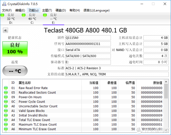Click the disk title Teclast 480GB A800 480.1 GB
Image resolution: width=171 pixels, height=135 pixels.
coord(85,30)
